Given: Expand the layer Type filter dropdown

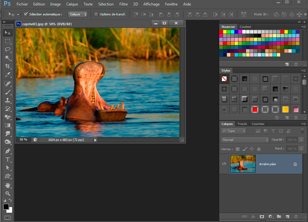Looking at the screenshot, I should (x=233, y=131).
